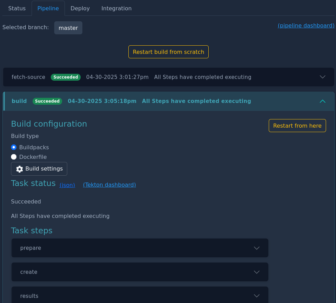The height and width of the screenshot is (303, 336).
Task: Click the build Succeeded badge
Action: point(47,101)
